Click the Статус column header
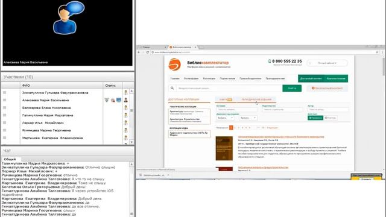Screen dimensions: 386x217 point(113,86)
